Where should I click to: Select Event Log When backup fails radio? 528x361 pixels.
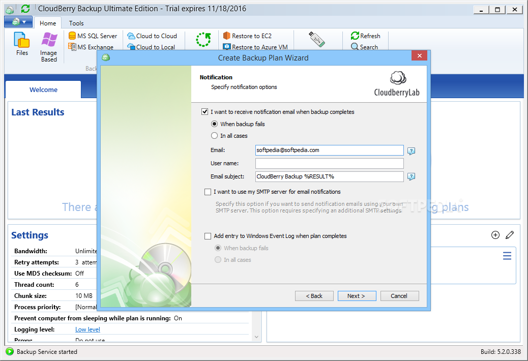[218, 248]
